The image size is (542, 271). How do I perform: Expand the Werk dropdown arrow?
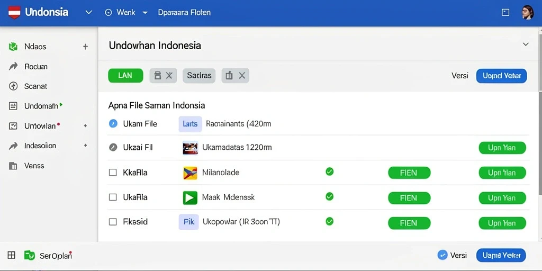(145, 13)
